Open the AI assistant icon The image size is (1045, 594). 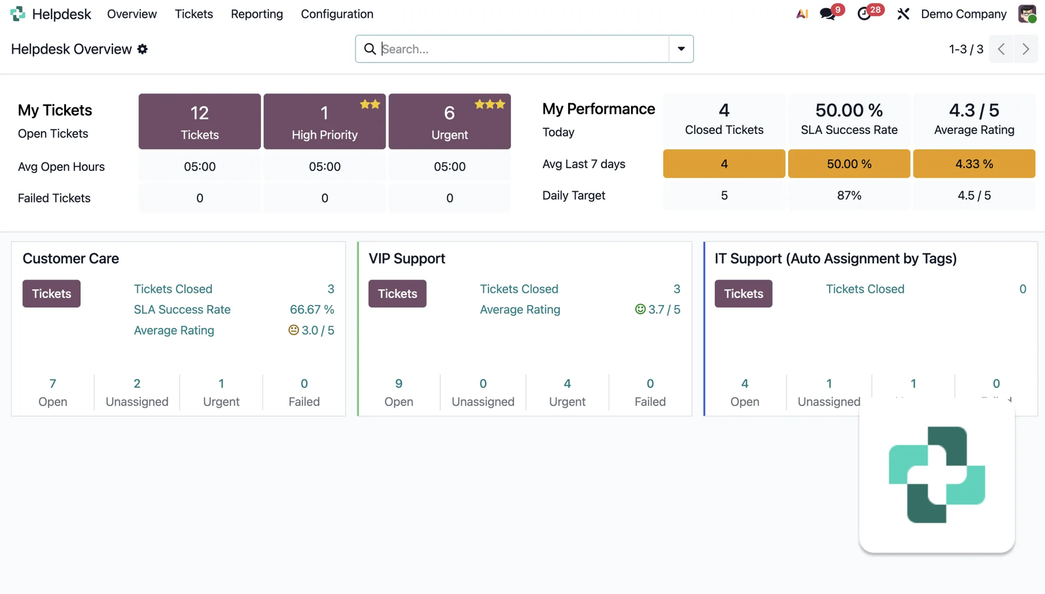tap(802, 14)
